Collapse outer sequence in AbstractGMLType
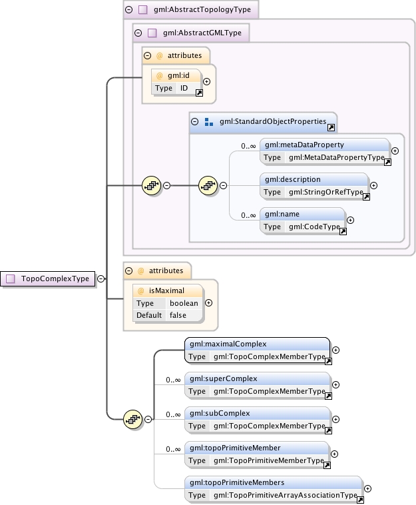 pos(166,186)
